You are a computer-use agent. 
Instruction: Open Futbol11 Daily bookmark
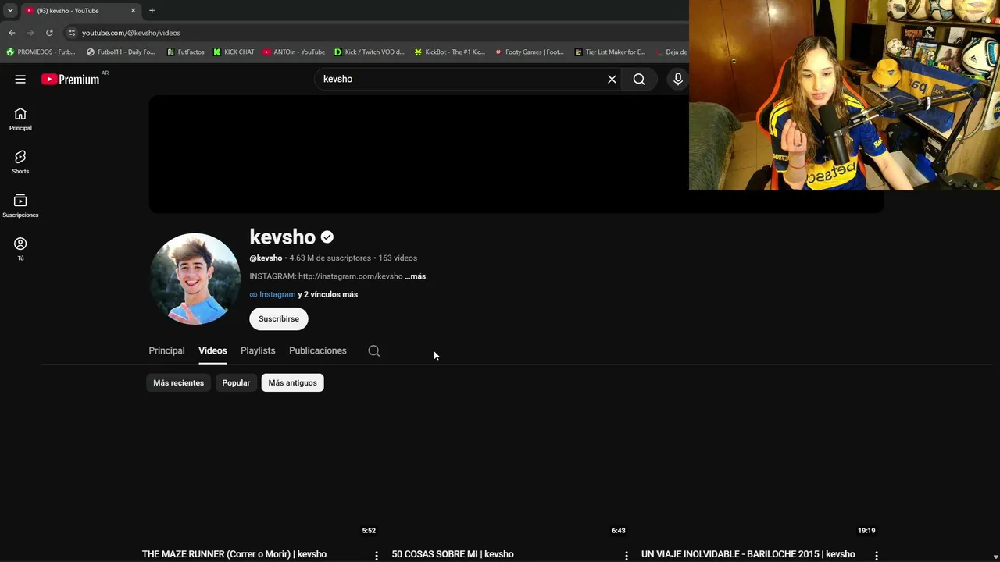coord(120,52)
